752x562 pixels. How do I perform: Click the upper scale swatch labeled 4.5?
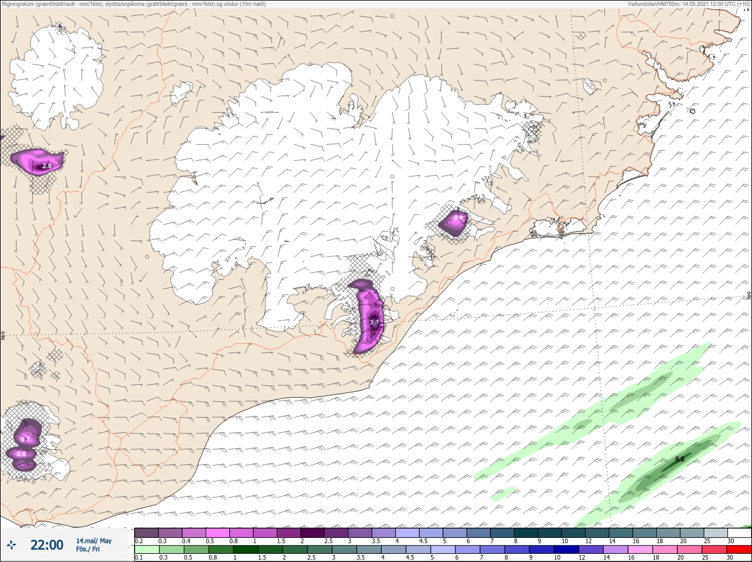pos(432,533)
